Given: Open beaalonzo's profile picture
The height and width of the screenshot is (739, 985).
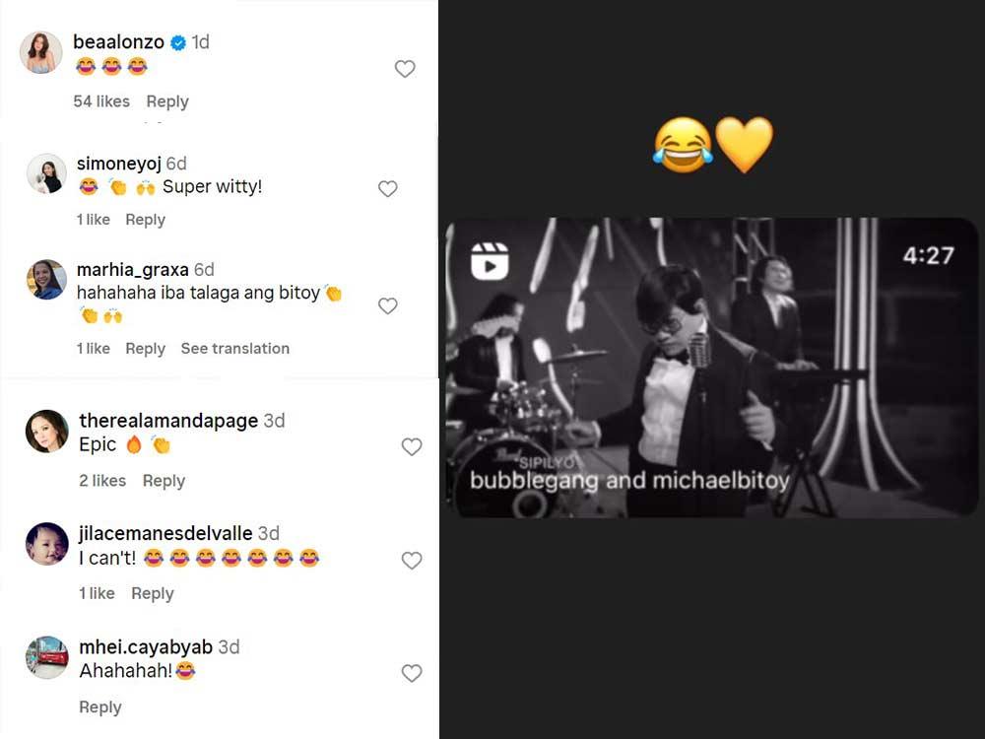Looking at the screenshot, I should coord(40,52).
